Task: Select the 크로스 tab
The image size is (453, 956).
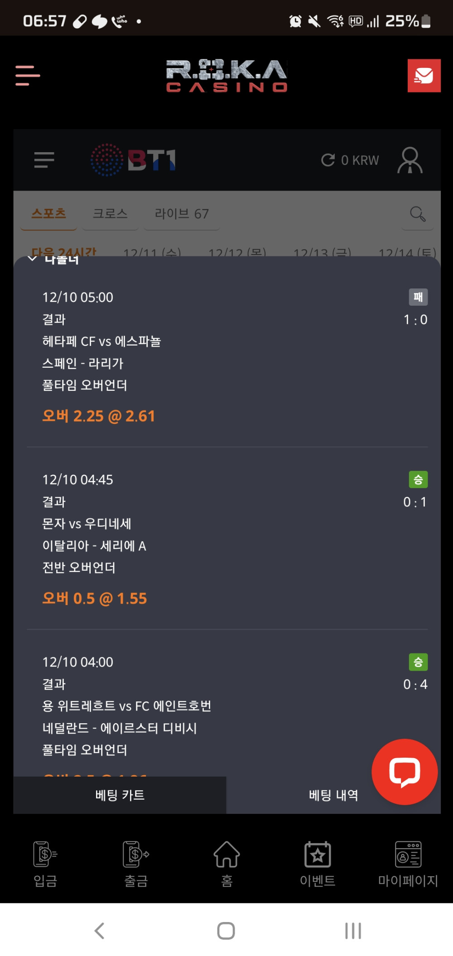Action: tap(110, 214)
